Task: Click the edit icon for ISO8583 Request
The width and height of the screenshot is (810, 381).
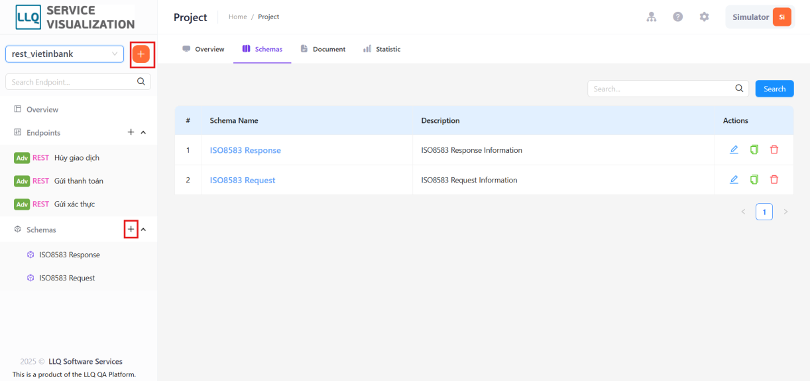Action: click(x=734, y=179)
